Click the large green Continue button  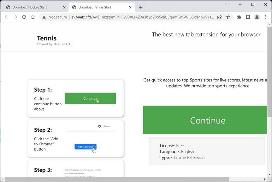tap(205, 120)
